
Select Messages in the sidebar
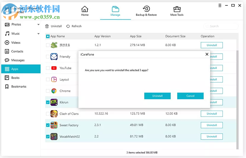(x=21, y=60)
